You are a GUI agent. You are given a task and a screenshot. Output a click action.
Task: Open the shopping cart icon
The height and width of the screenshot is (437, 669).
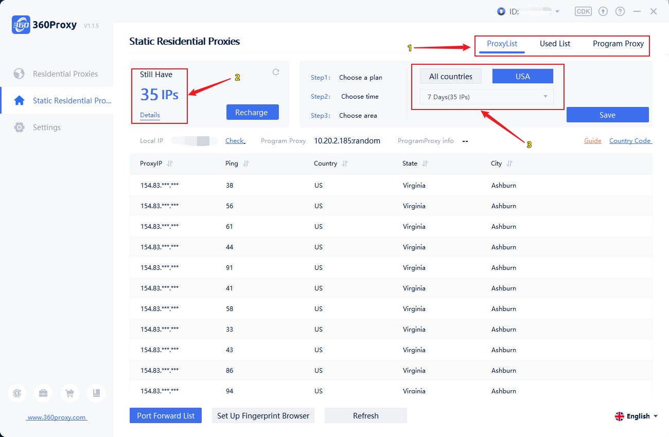click(x=69, y=393)
